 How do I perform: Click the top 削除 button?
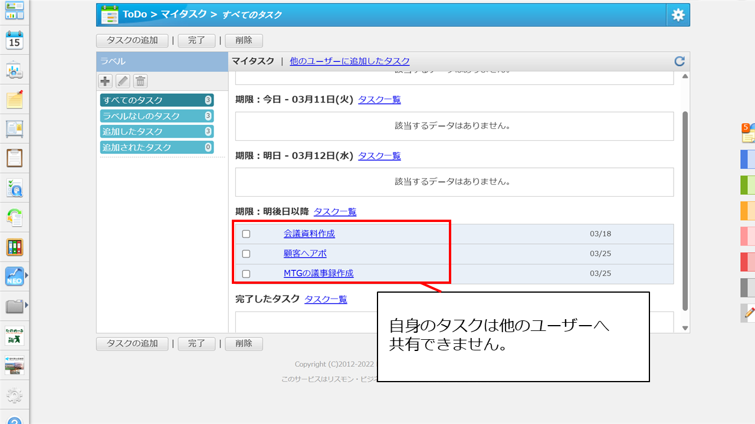tap(244, 41)
